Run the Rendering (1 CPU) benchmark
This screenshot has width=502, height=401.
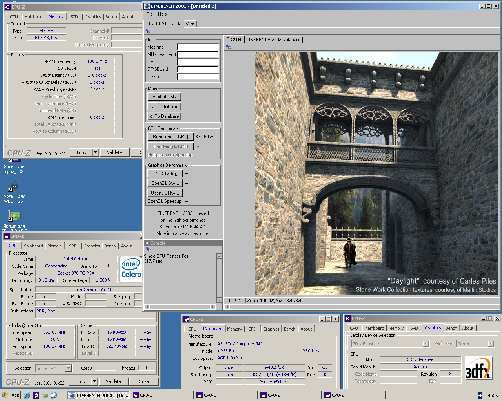point(171,137)
